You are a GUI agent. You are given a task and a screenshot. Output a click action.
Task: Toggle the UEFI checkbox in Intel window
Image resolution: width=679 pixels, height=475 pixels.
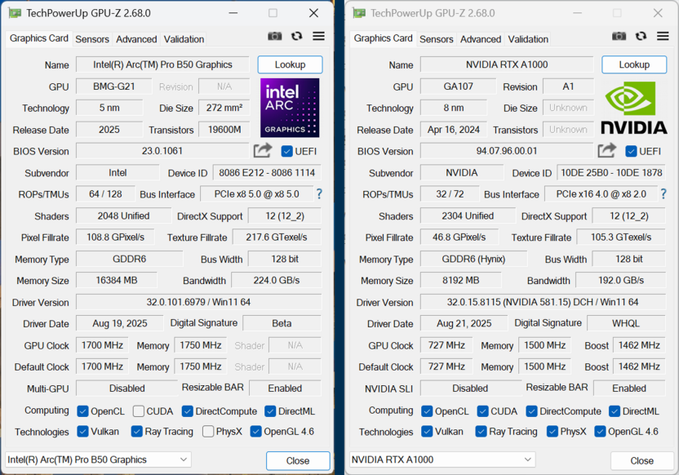287,151
